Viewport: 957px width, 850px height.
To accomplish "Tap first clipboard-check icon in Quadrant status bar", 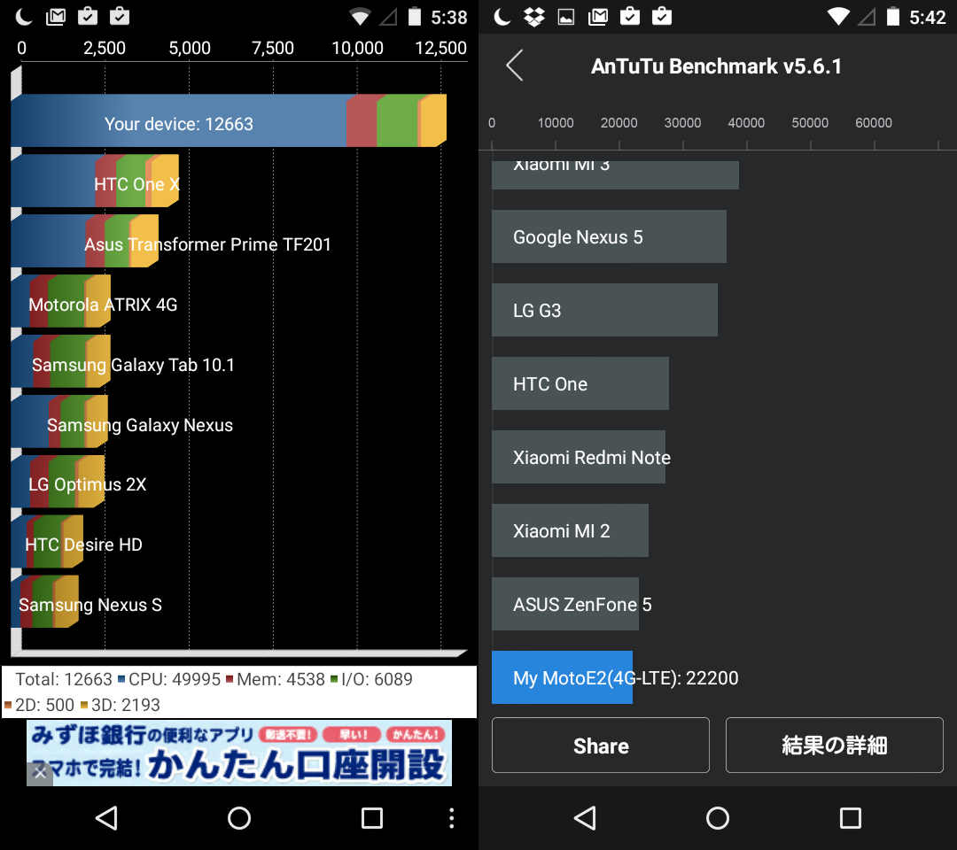I will click(88, 16).
